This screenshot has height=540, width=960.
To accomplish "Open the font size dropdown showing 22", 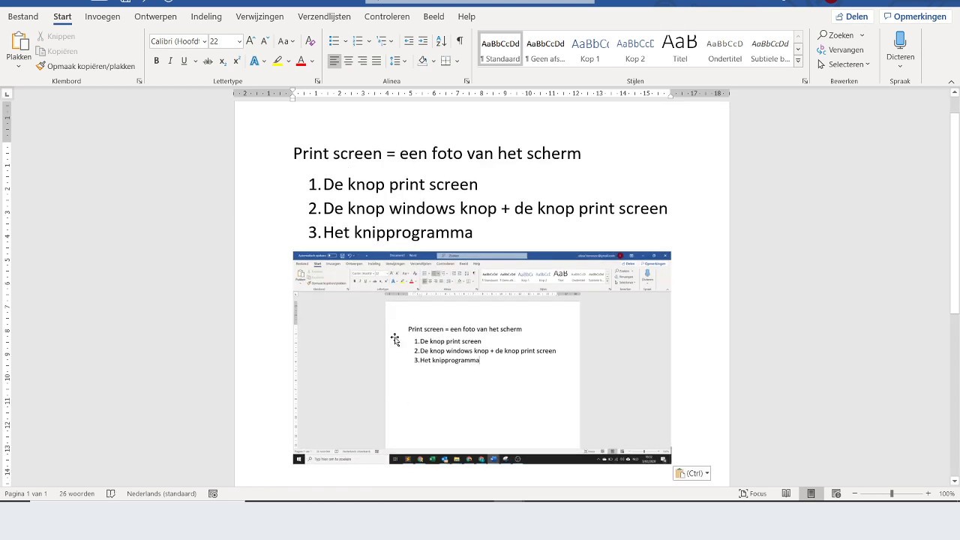I will point(239,41).
